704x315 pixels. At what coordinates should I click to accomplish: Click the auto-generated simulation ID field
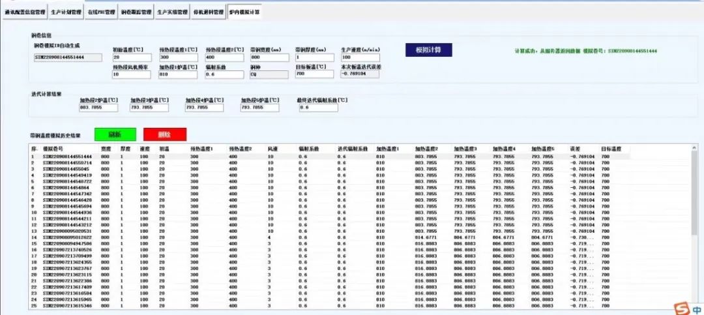68,57
